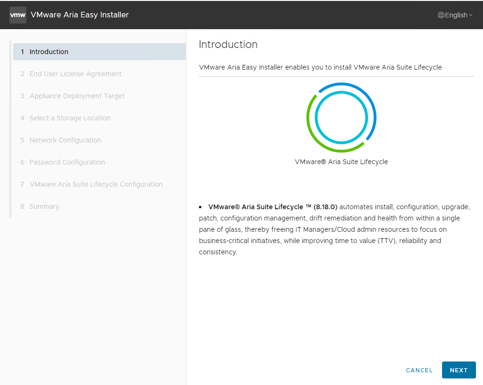
Task: Click the Aria Suite Lifecycle circular logo
Action: tap(341, 118)
